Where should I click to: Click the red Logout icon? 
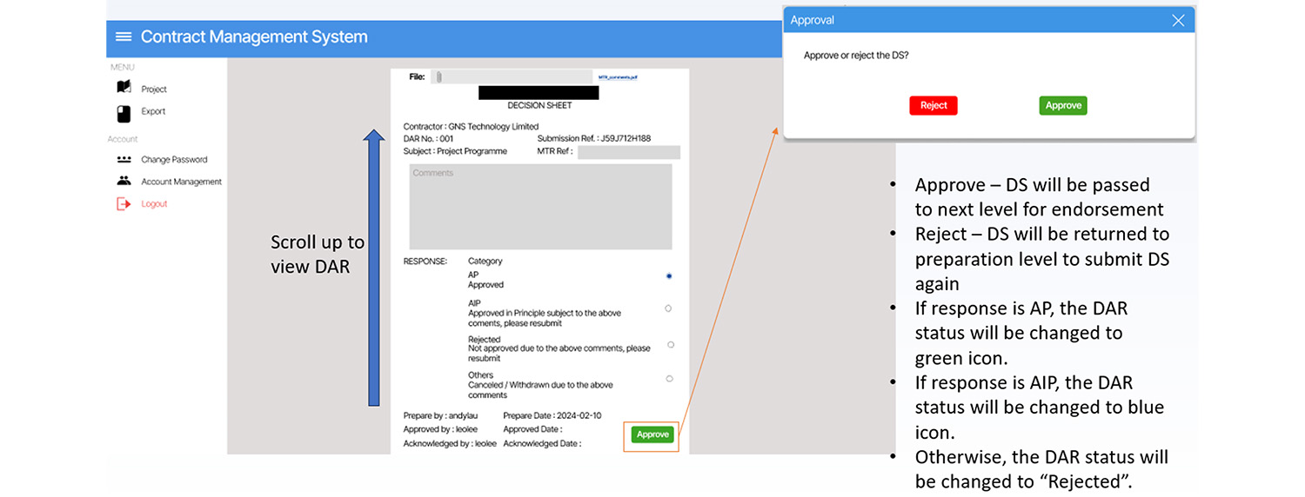(124, 204)
